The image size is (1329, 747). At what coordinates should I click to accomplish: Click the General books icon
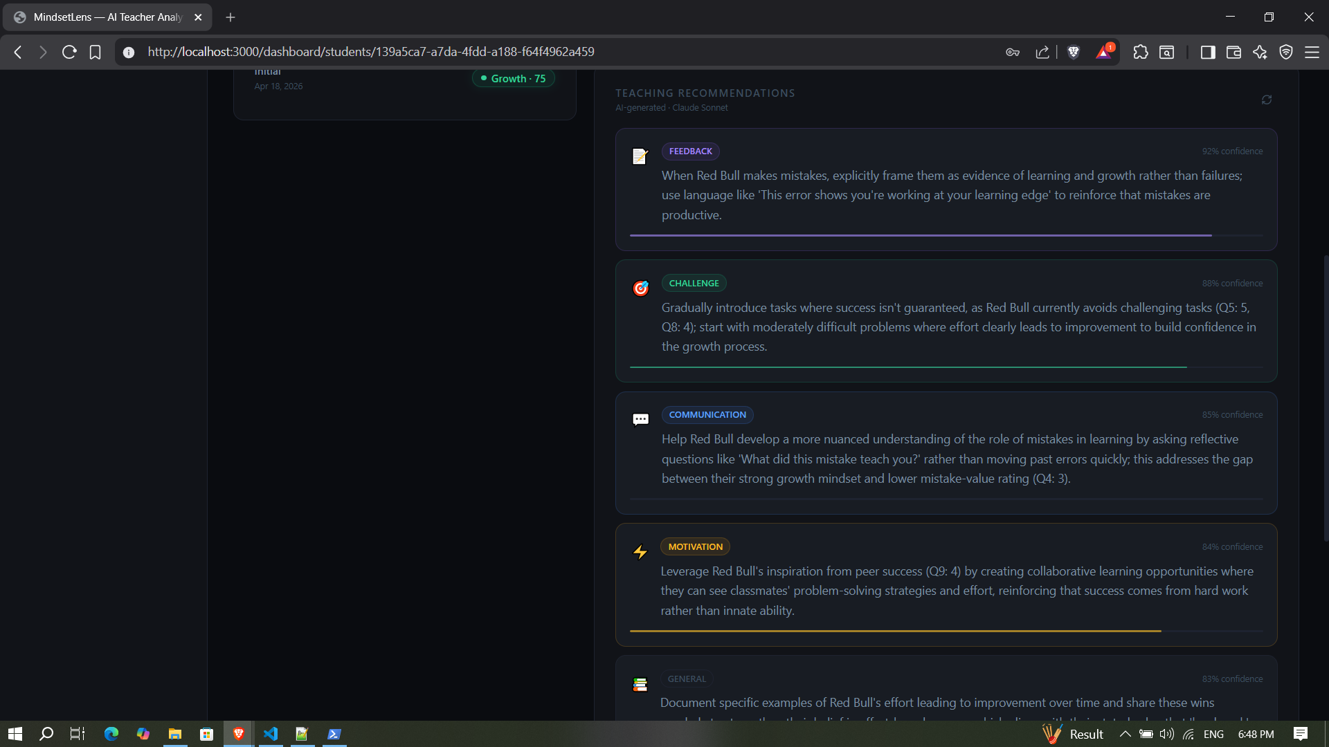coord(640,684)
